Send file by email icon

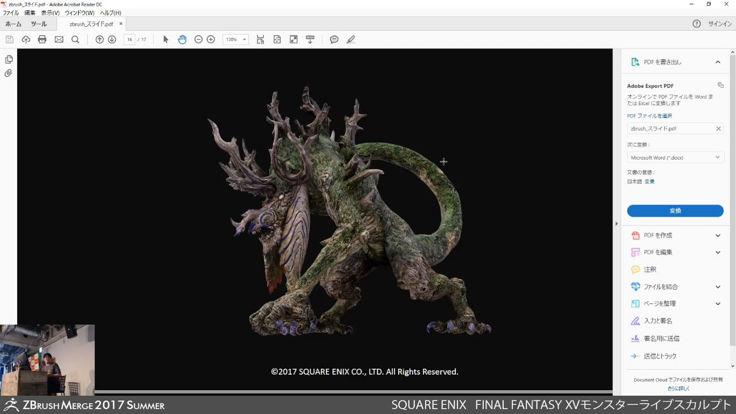[x=59, y=39]
